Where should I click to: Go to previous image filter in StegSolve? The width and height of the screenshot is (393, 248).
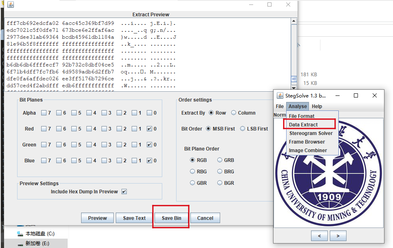319,236
